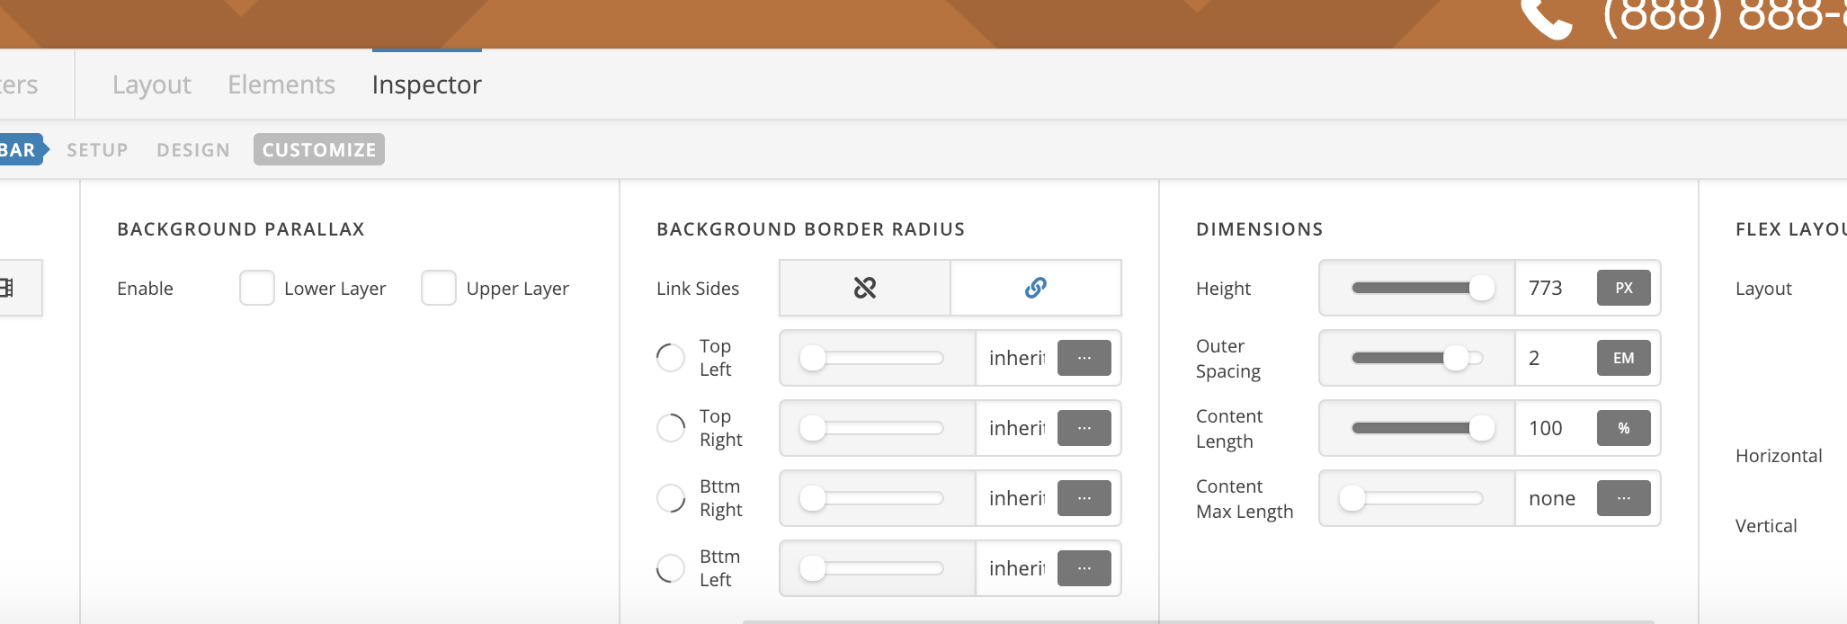The image size is (1847, 624).
Task: Open the SETUP section
Action: (97, 150)
